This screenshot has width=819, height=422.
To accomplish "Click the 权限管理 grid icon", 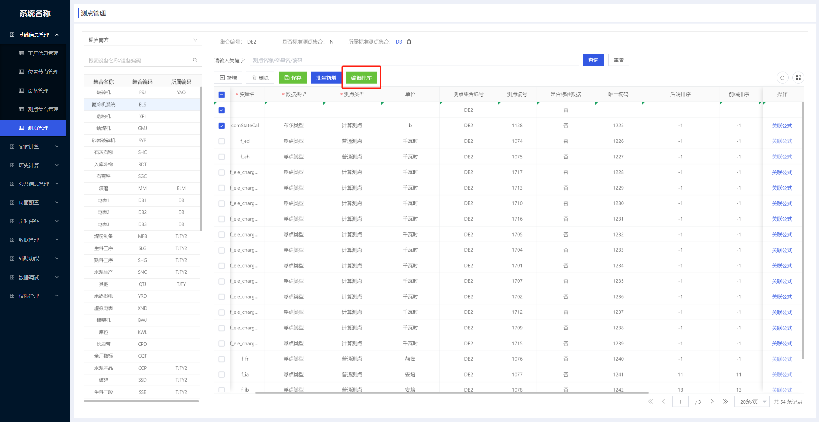I will [x=12, y=296].
